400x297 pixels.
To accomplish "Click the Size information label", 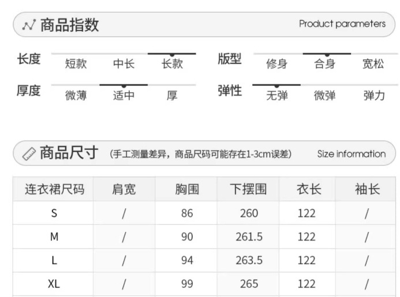I will point(351,154).
